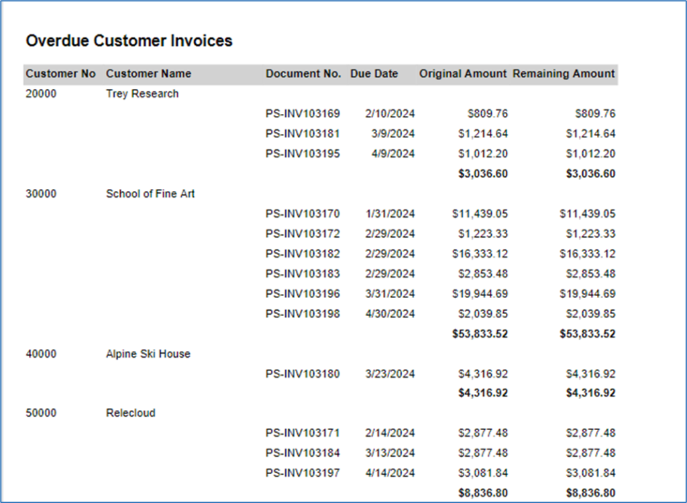Select invoice PS-INV103197
Screen dimensions: 687x503
pyautogui.click(x=303, y=474)
